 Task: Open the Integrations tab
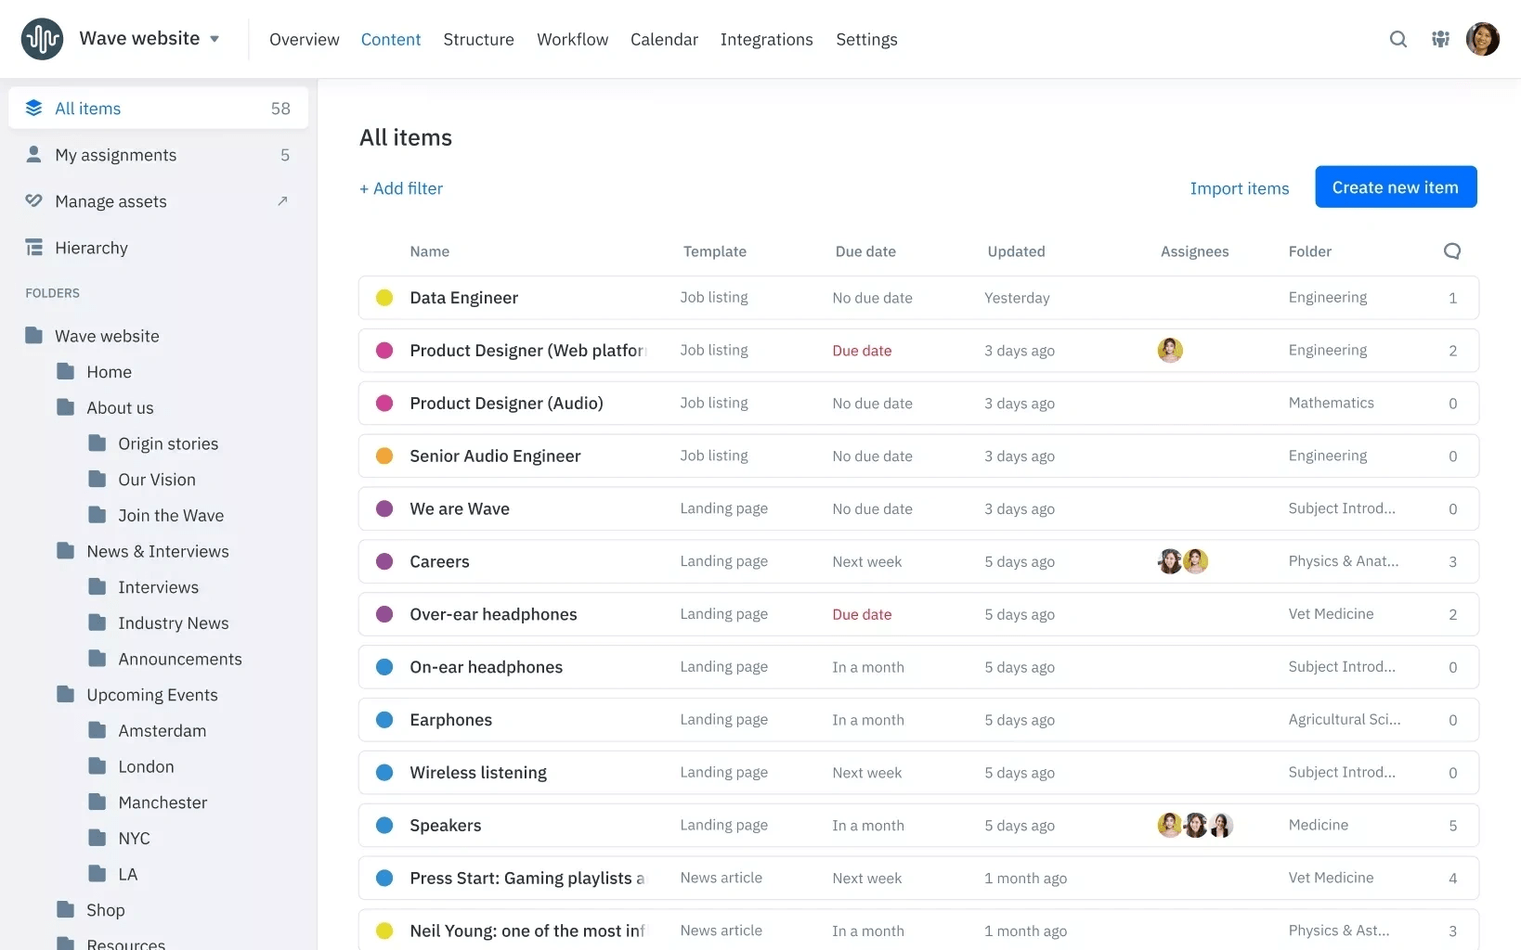pos(766,40)
